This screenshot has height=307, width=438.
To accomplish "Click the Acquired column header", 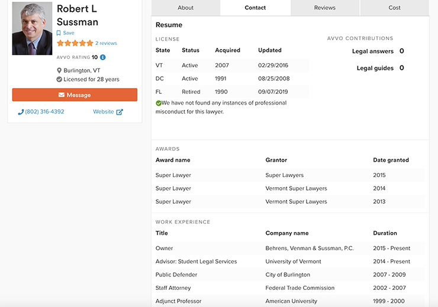I will coord(227,50).
